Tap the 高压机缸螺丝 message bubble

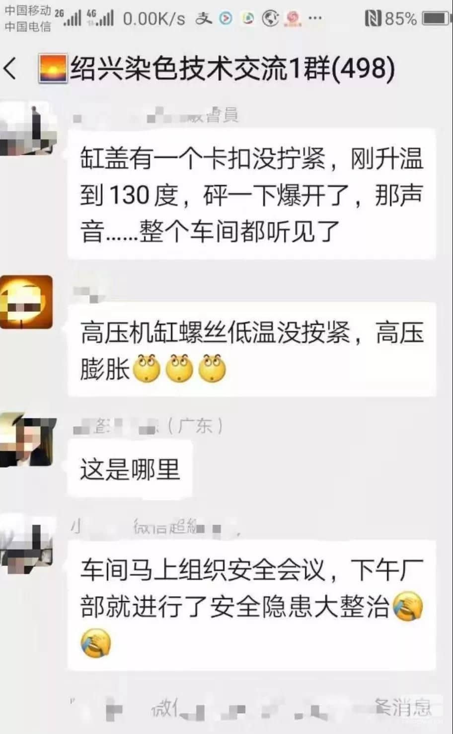tap(251, 350)
